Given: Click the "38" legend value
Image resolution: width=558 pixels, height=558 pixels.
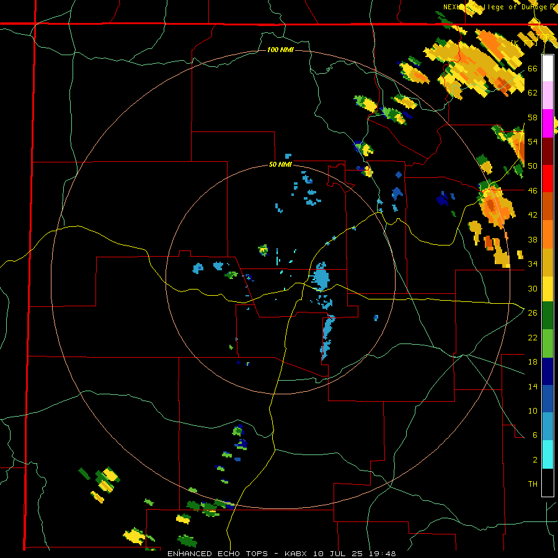Looking at the screenshot, I should point(533,239).
